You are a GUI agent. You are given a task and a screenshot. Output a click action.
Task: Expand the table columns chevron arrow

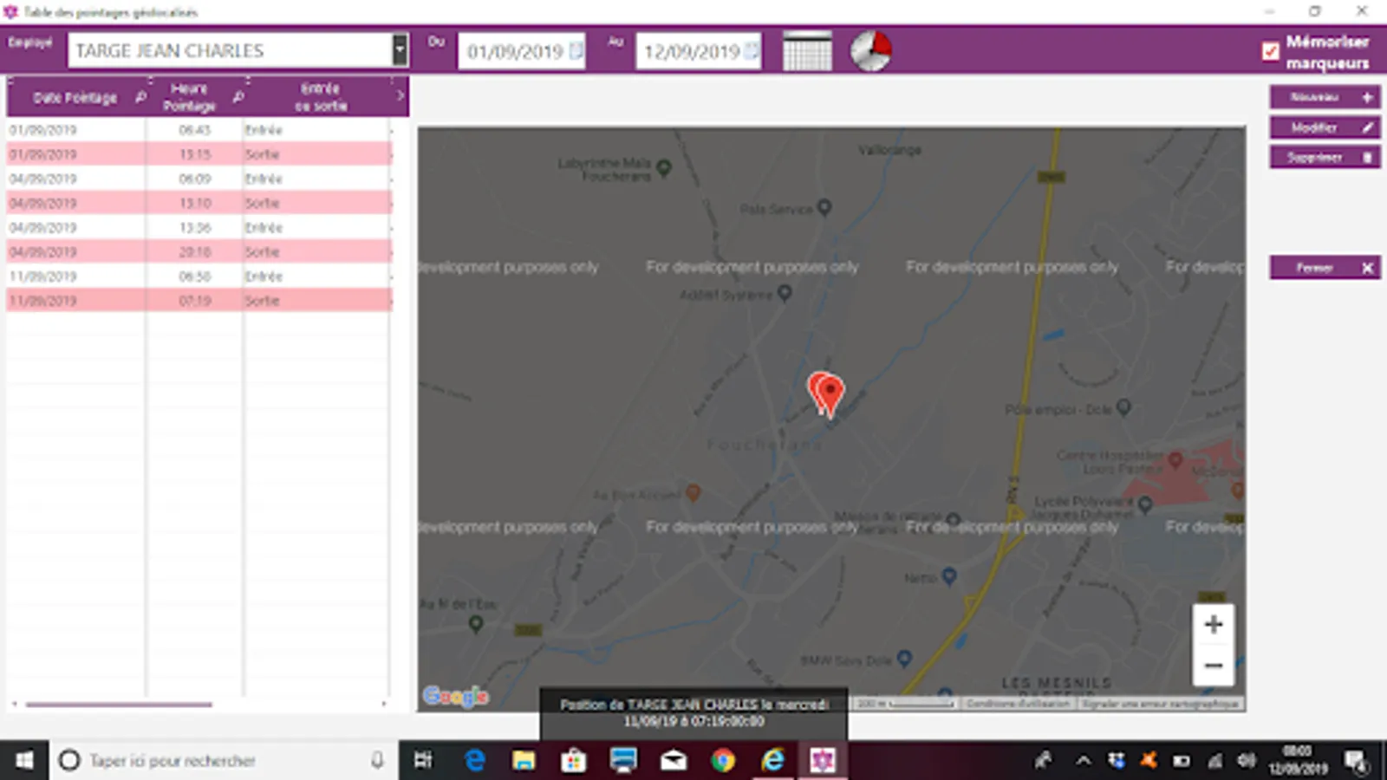click(400, 96)
